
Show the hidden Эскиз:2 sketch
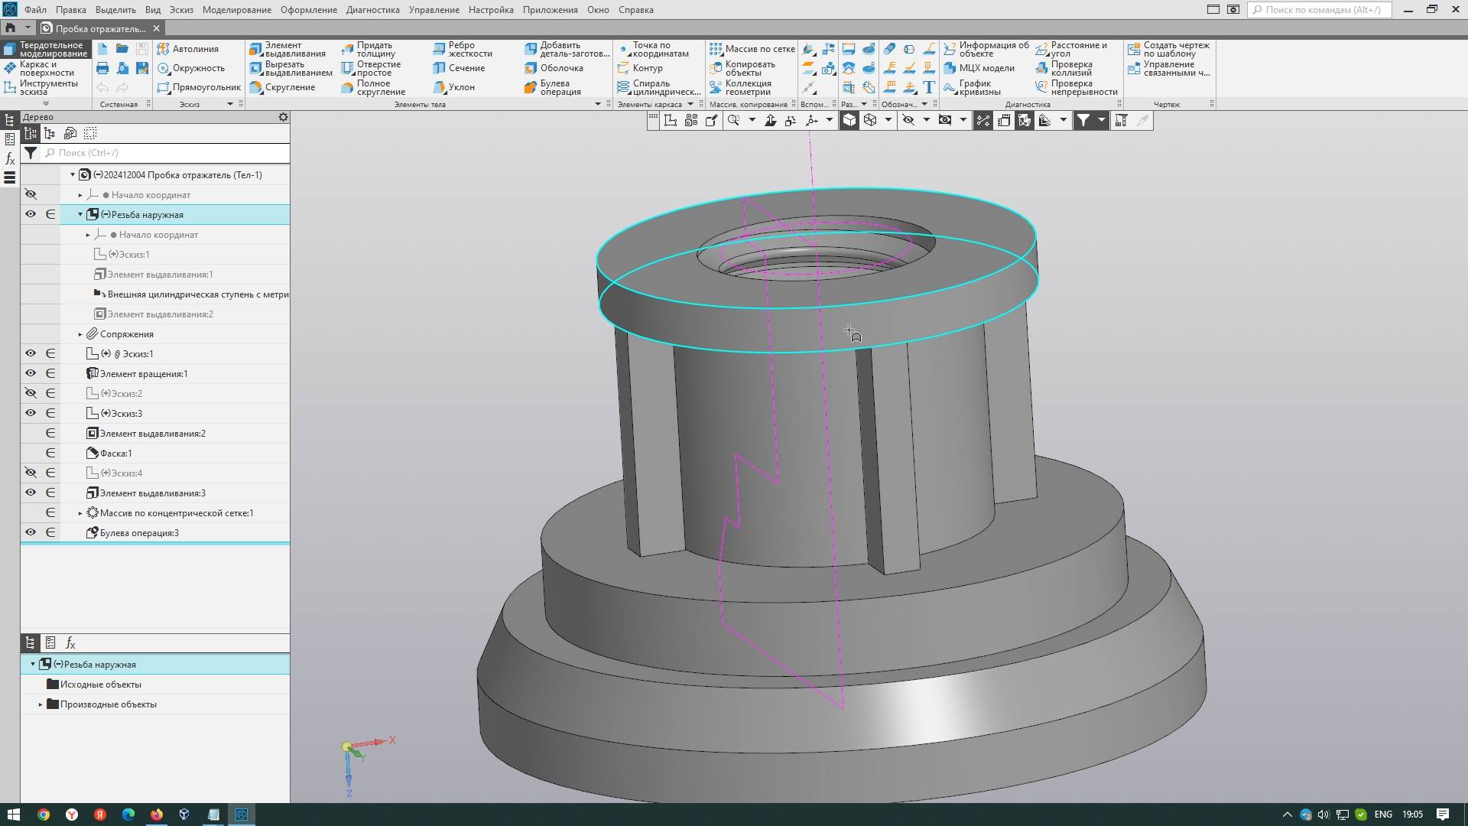pyautogui.click(x=30, y=393)
